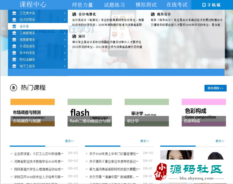
Task: Expand the 外语旅游系 submenu arrow
Action: 65,46
